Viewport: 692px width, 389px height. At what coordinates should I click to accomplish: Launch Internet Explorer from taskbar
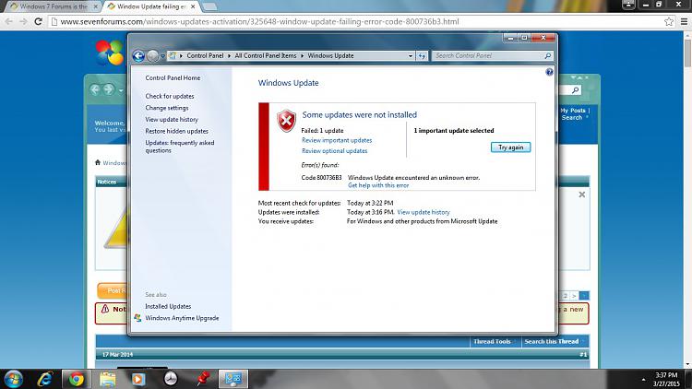click(45, 379)
